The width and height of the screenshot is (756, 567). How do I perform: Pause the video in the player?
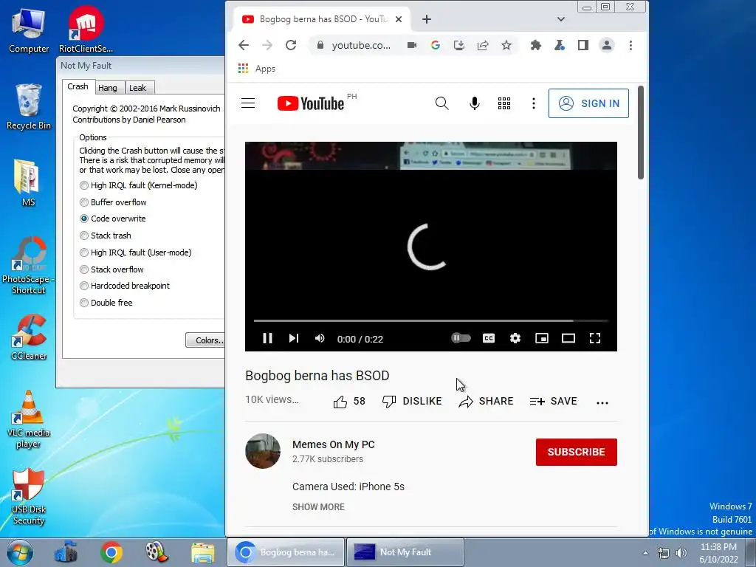click(x=267, y=338)
